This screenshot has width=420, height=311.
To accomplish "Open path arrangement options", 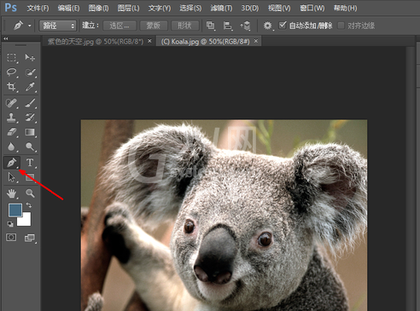I will 245,26.
